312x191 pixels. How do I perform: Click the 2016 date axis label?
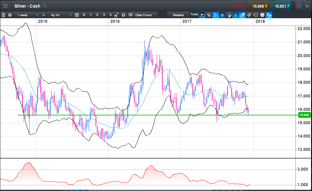115,21
